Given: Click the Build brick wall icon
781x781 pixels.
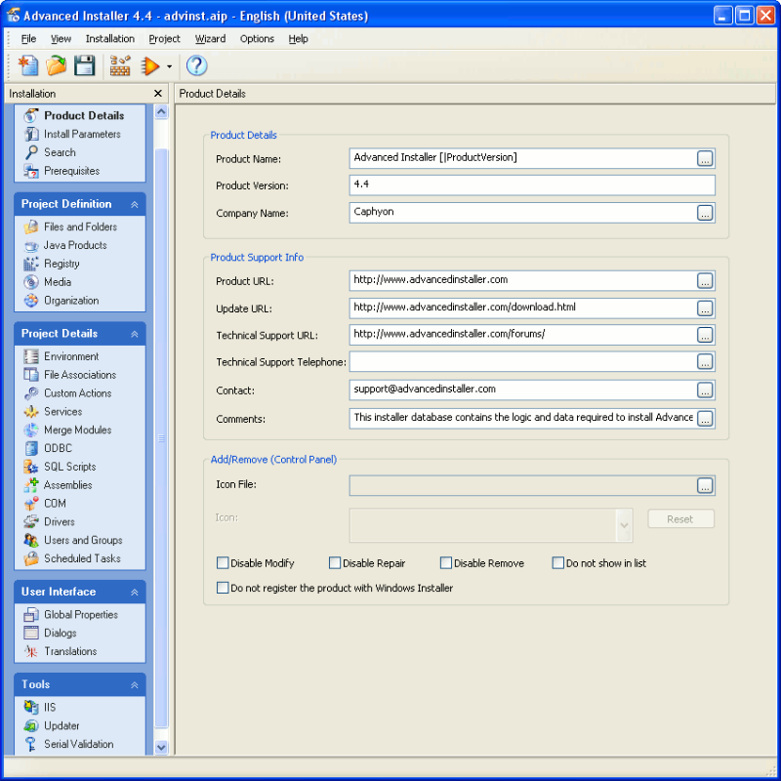Looking at the screenshot, I should [x=120, y=65].
